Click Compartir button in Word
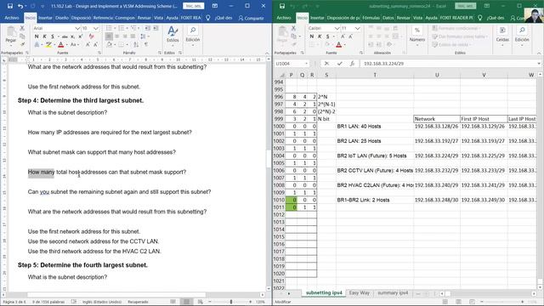 (x=251, y=18)
